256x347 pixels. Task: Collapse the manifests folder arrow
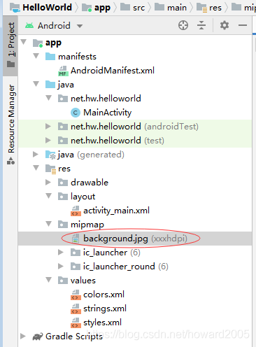click(36, 56)
